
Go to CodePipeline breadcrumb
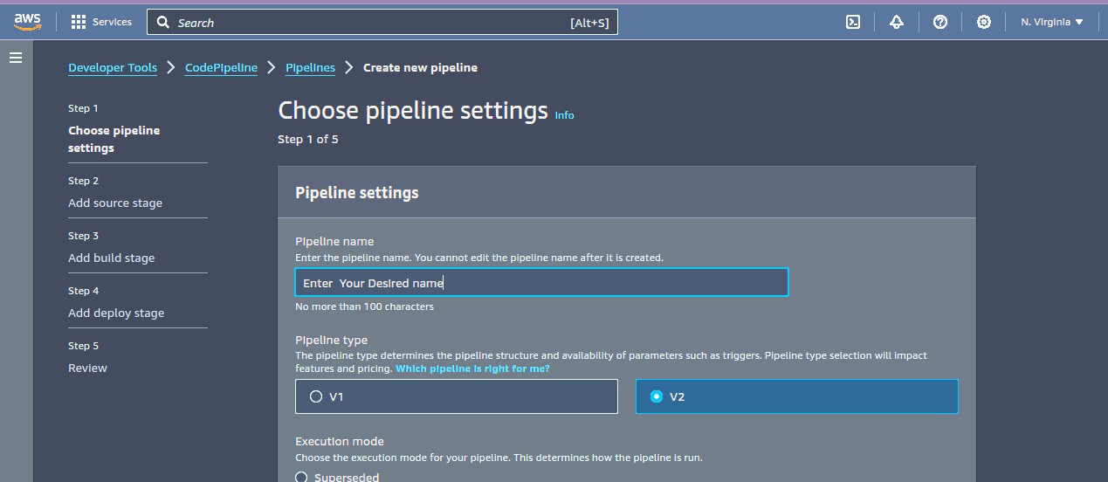221,68
